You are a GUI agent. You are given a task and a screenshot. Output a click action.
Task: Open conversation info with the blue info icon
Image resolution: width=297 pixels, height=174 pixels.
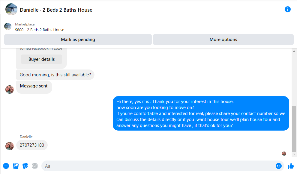coord(287,9)
